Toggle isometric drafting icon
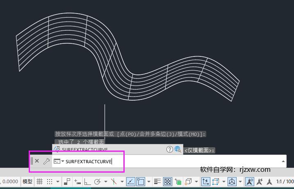The width and height of the screenshot is (294, 189). (x=114, y=181)
